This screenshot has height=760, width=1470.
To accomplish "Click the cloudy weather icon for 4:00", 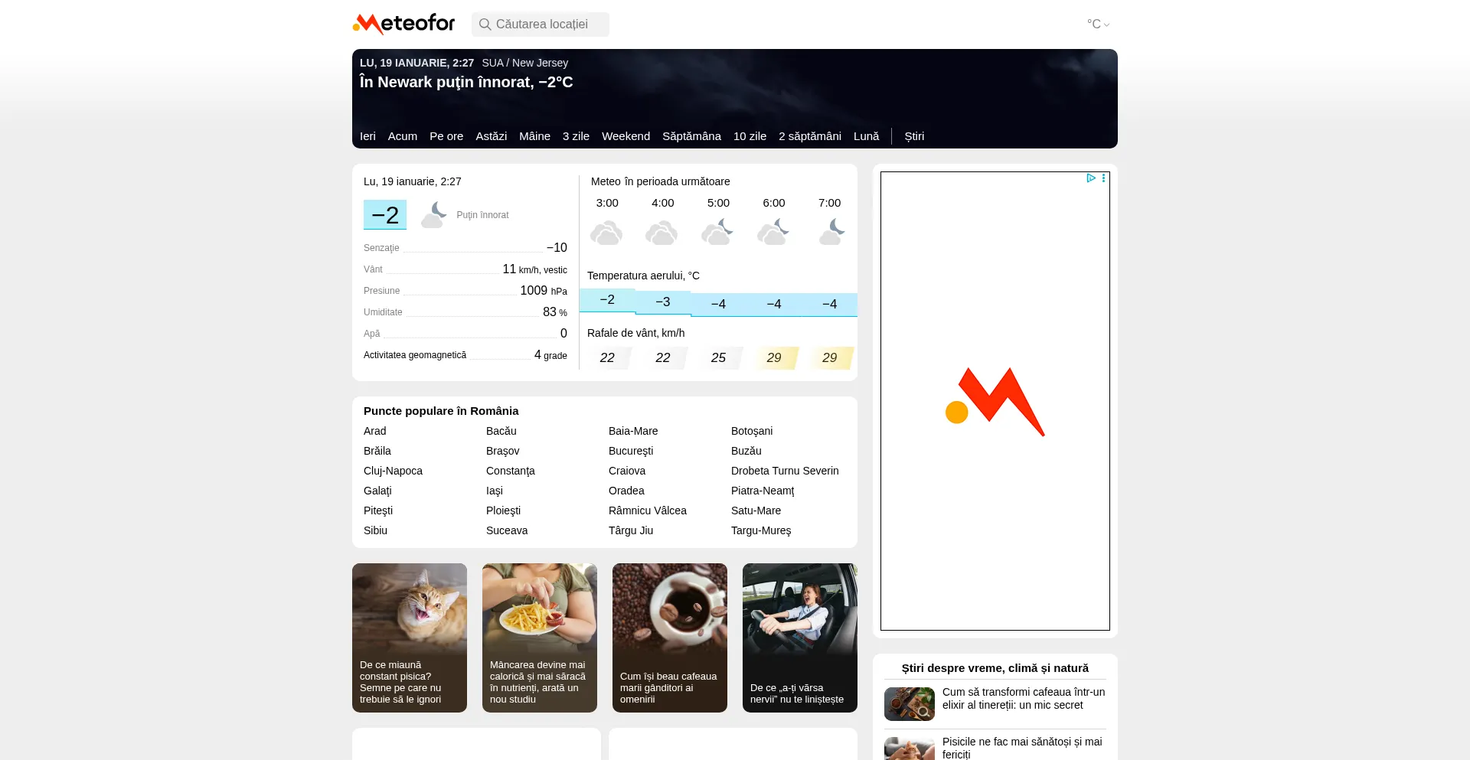I will coord(661,232).
